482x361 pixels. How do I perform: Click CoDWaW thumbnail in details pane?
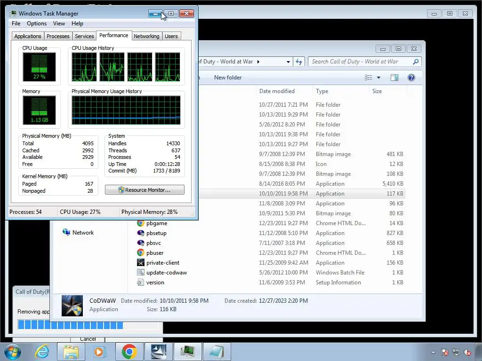pos(72,306)
